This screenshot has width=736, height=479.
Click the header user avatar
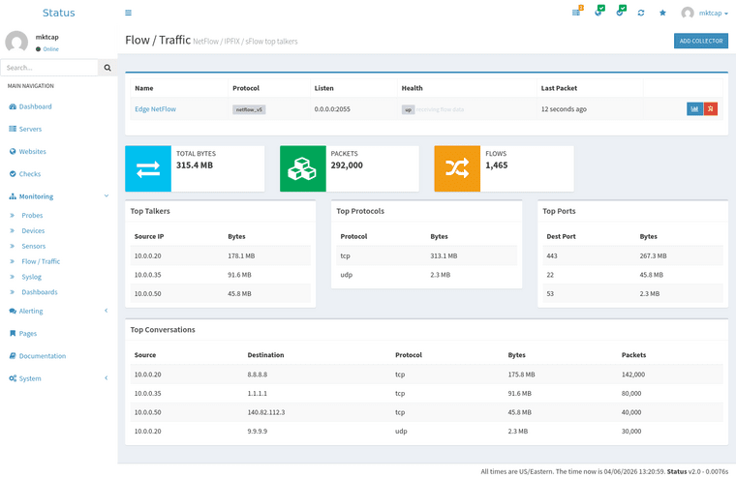pos(688,13)
